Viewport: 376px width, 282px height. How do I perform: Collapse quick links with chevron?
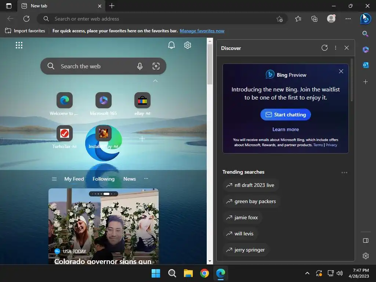[x=155, y=80]
